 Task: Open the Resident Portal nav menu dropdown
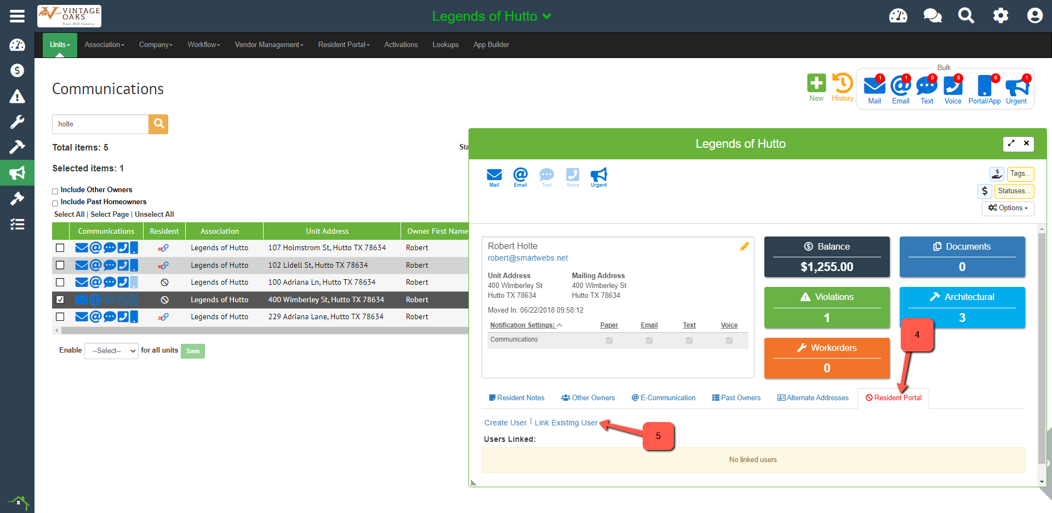click(344, 45)
